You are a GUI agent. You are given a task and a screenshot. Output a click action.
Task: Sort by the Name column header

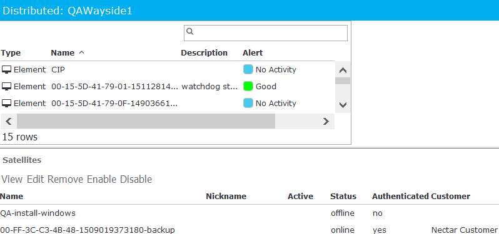pos(63,52)
